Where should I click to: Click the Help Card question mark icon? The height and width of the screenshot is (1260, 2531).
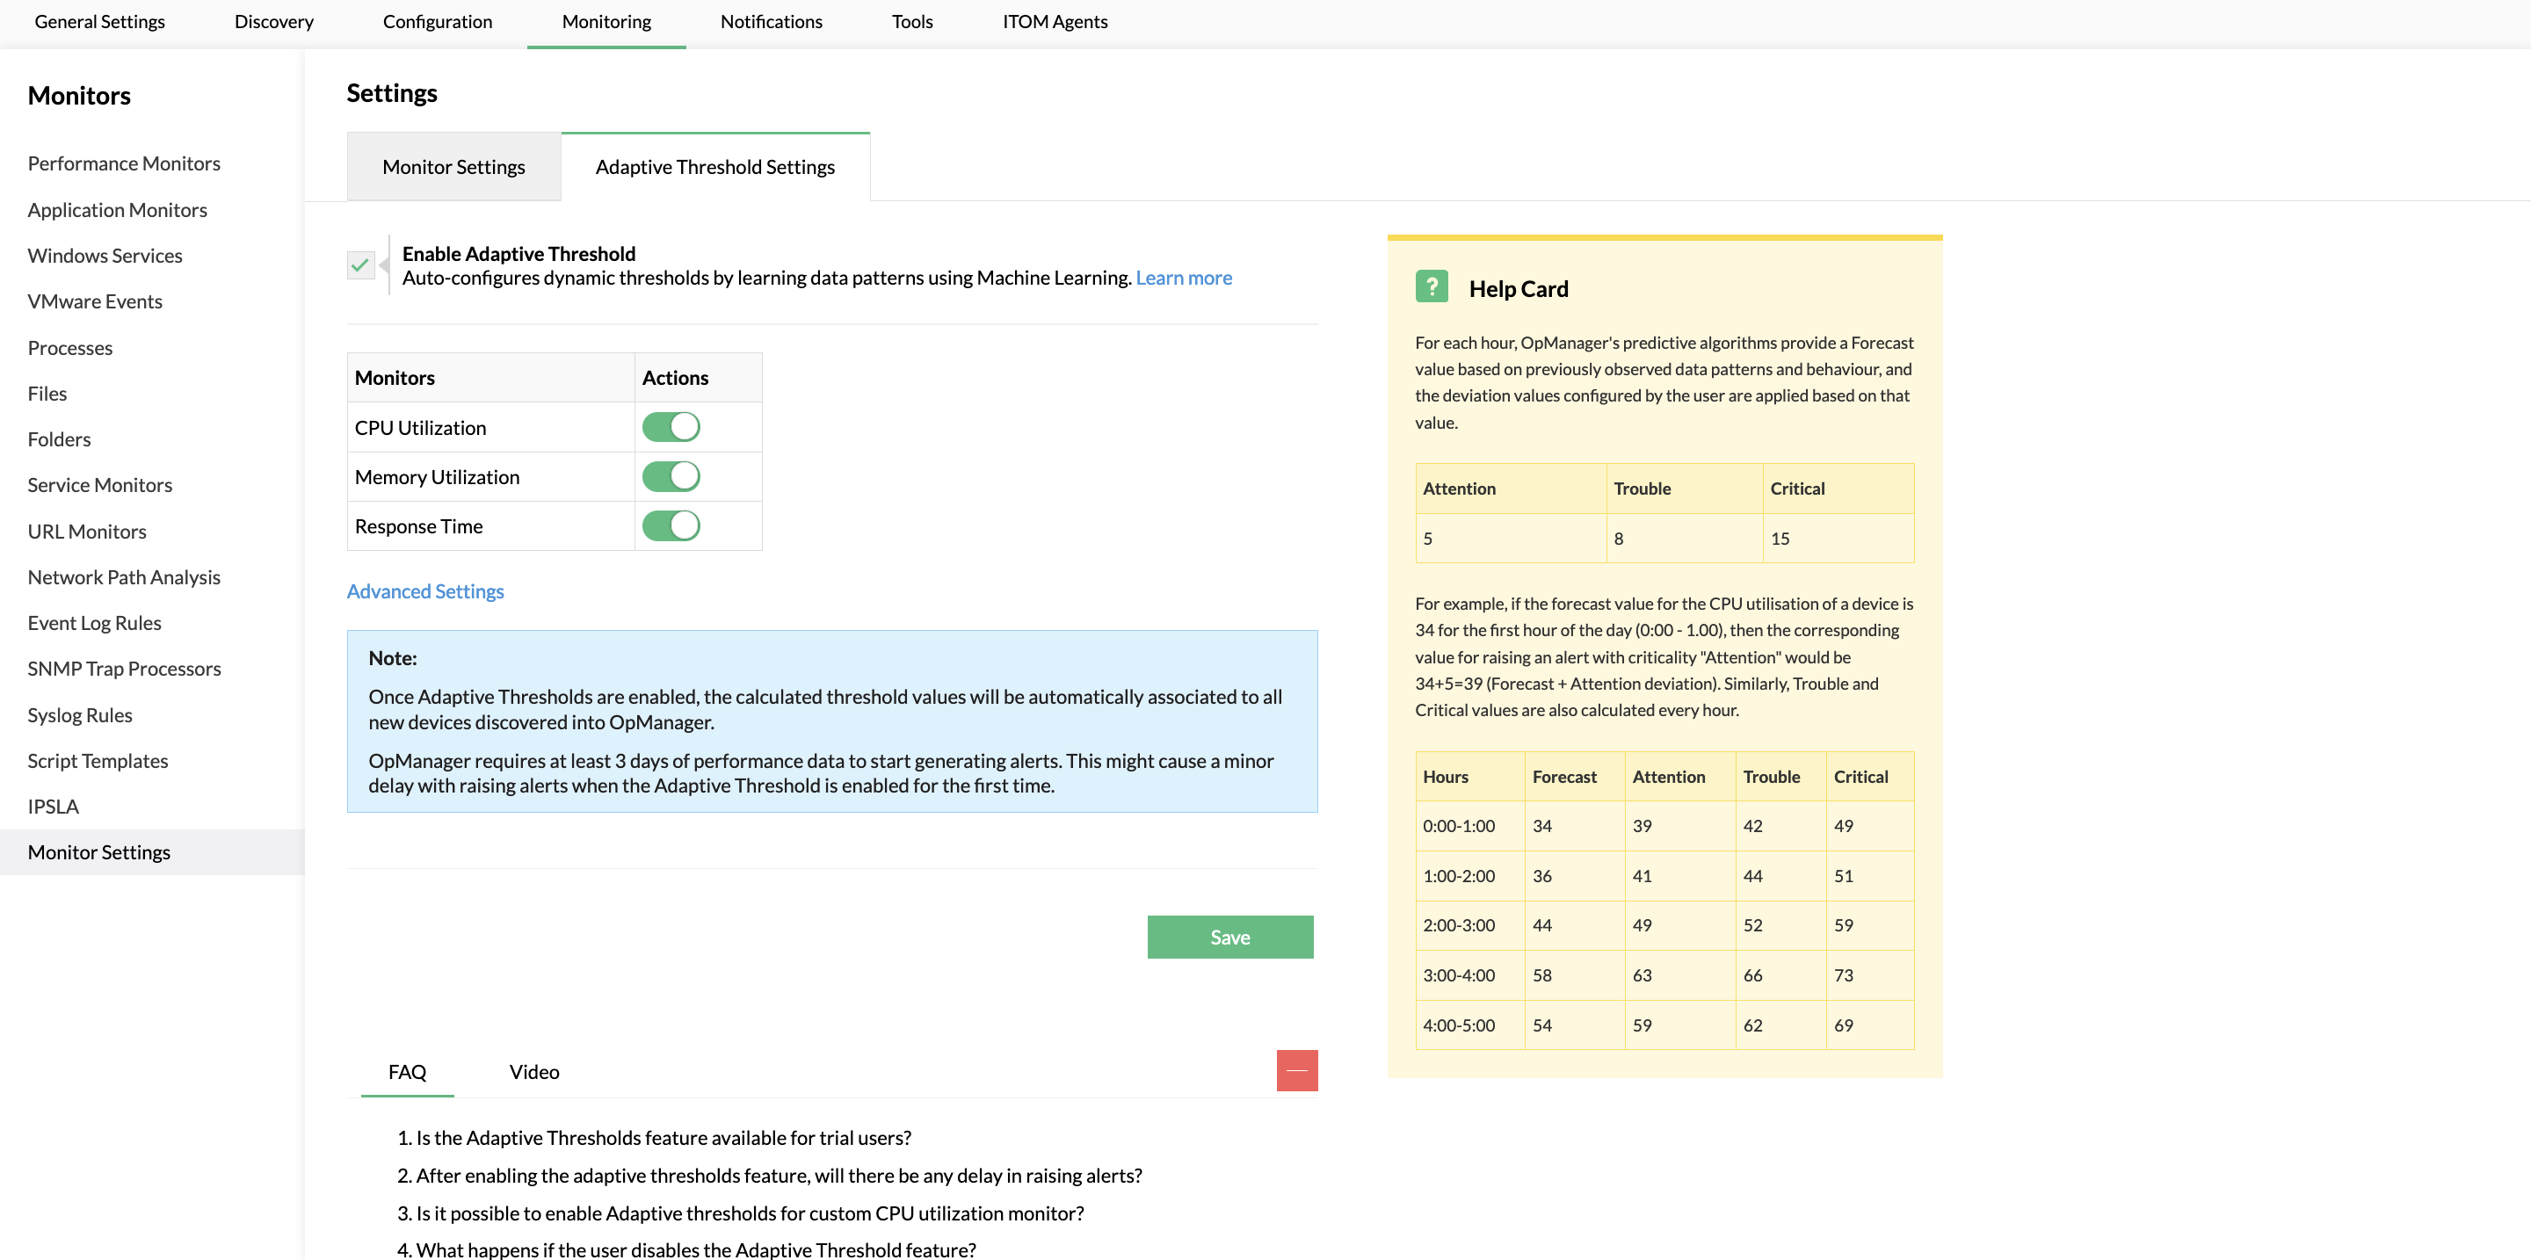coord(1432,286)
